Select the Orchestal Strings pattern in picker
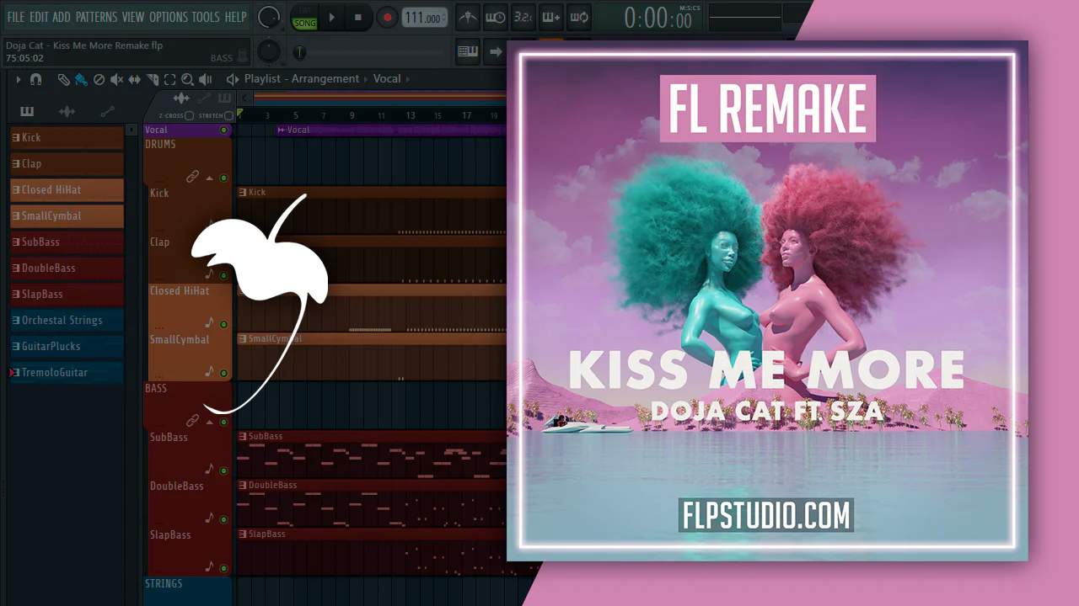The height and width of the screenshot is (606, 1079). pyautogui.click(x=67, y=320)
